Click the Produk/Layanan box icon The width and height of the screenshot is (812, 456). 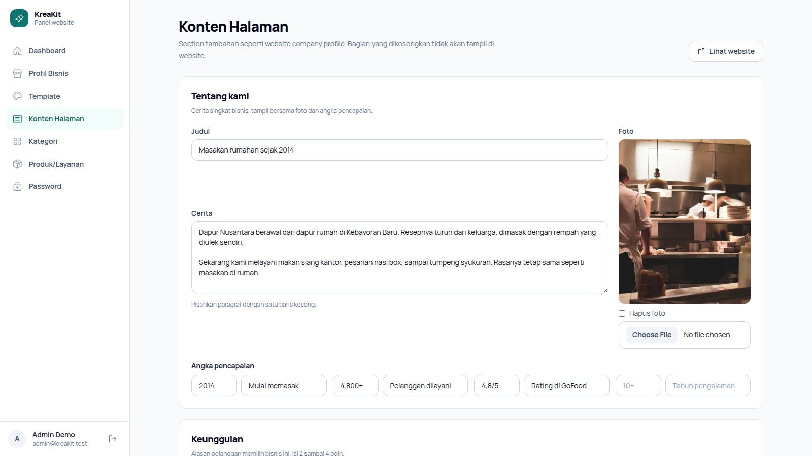pos(17,164)
